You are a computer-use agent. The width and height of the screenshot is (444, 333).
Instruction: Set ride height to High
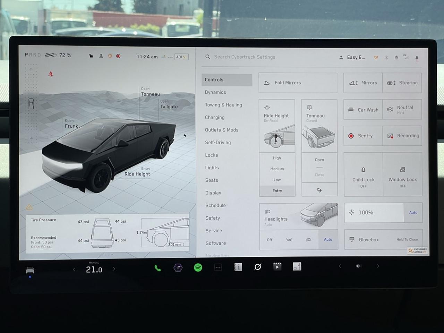[277, 158]
